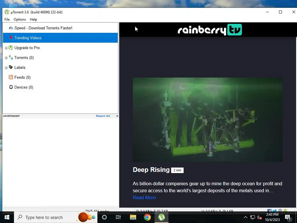Click the RSS icon next to Feeds

pos(11,77)
